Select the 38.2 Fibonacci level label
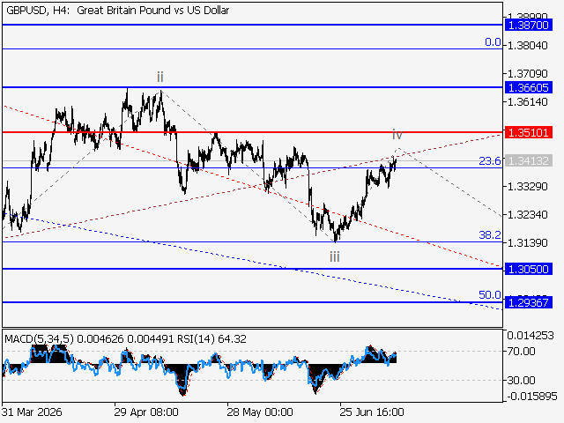 point(490,235)
